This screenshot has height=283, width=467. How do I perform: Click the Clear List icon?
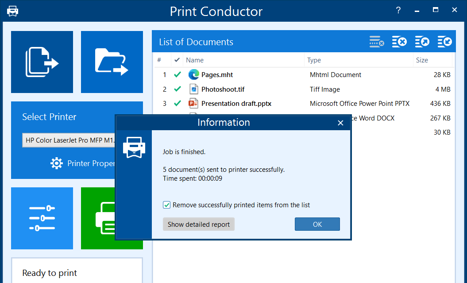pyautogui.click(x=400, y=42)
